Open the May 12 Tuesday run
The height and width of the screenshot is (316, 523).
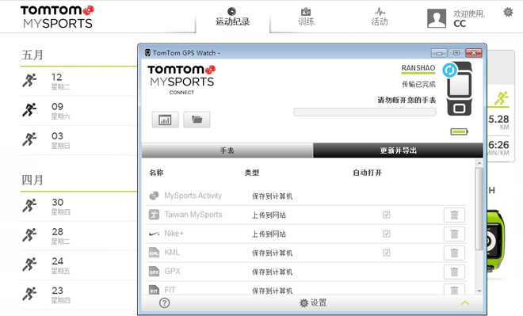78,82
